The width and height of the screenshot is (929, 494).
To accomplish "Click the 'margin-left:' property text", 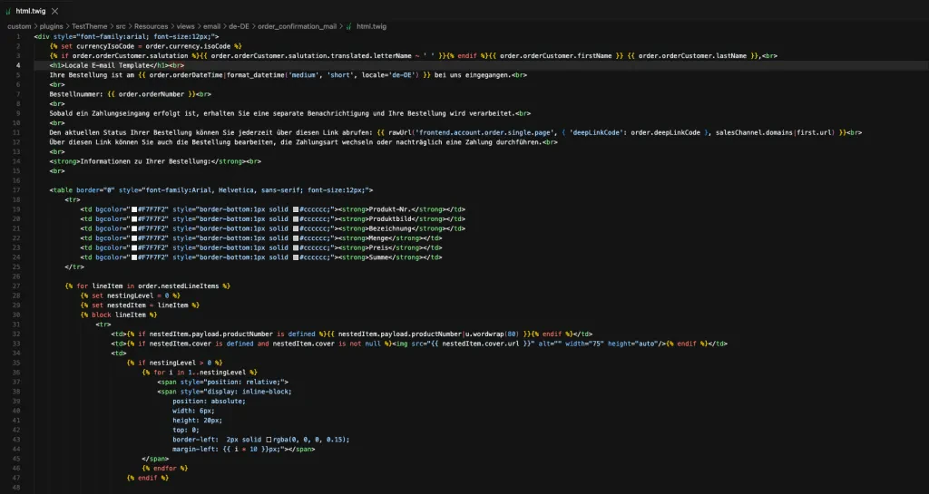I will 196,449.
